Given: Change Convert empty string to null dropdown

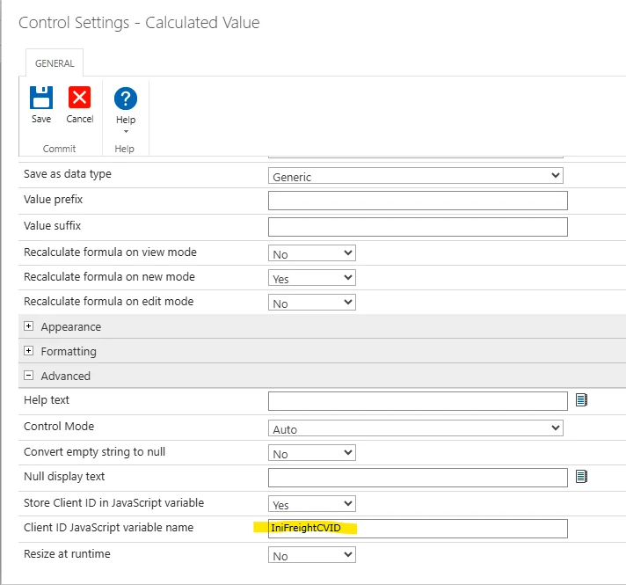Looking at the screenshot, I should (311, 453).
